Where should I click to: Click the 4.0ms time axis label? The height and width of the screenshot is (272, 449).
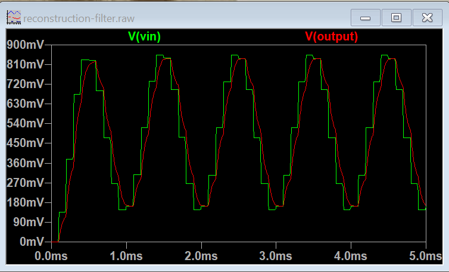[351, 256]
